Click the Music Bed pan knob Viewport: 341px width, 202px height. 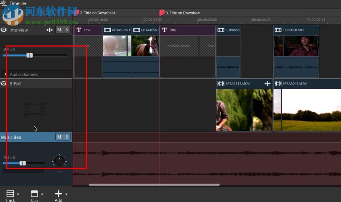click(x=59, y=161)
